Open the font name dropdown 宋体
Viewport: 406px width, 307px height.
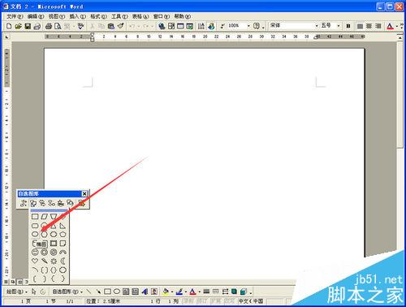pos(317,26)
